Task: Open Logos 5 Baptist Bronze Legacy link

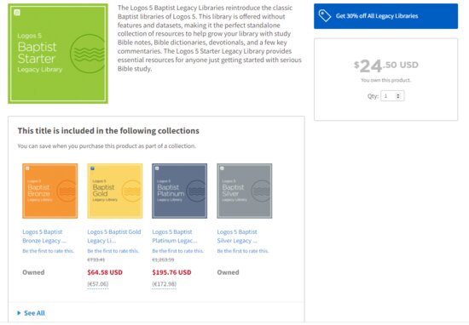Action: [44, 236]
